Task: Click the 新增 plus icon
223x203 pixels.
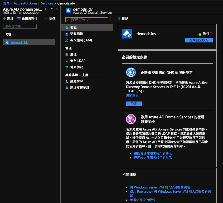Action: coord(5,18)
